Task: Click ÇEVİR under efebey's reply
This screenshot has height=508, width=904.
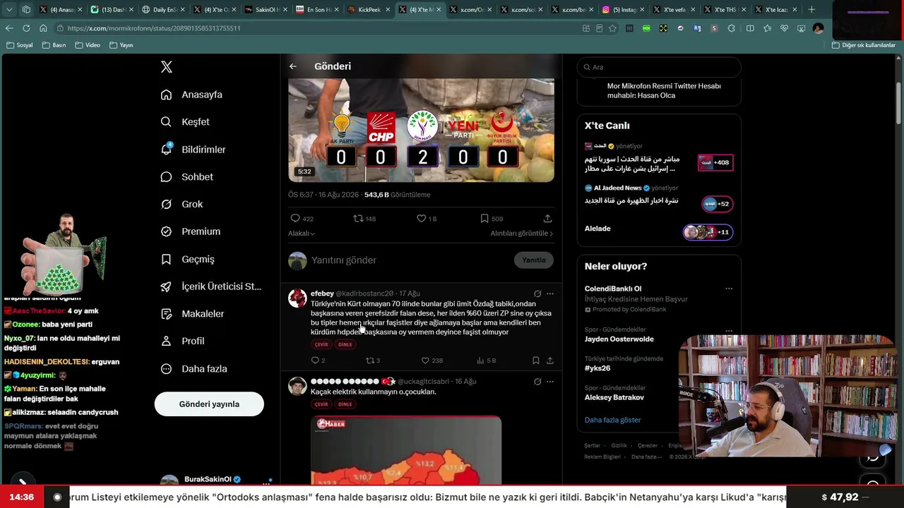Action: click(321, 344)
